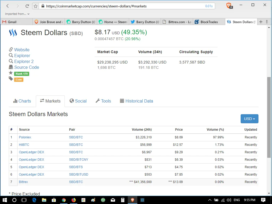Click the Coin tag badge
The image size is (272, 204).
tap(19, 80)
